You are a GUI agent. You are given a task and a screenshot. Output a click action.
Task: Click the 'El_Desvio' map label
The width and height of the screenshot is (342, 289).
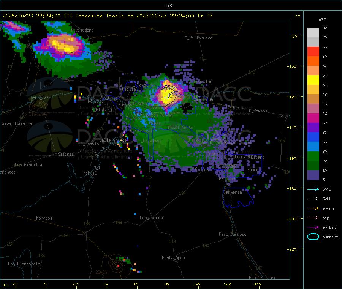tap(89, 144)
